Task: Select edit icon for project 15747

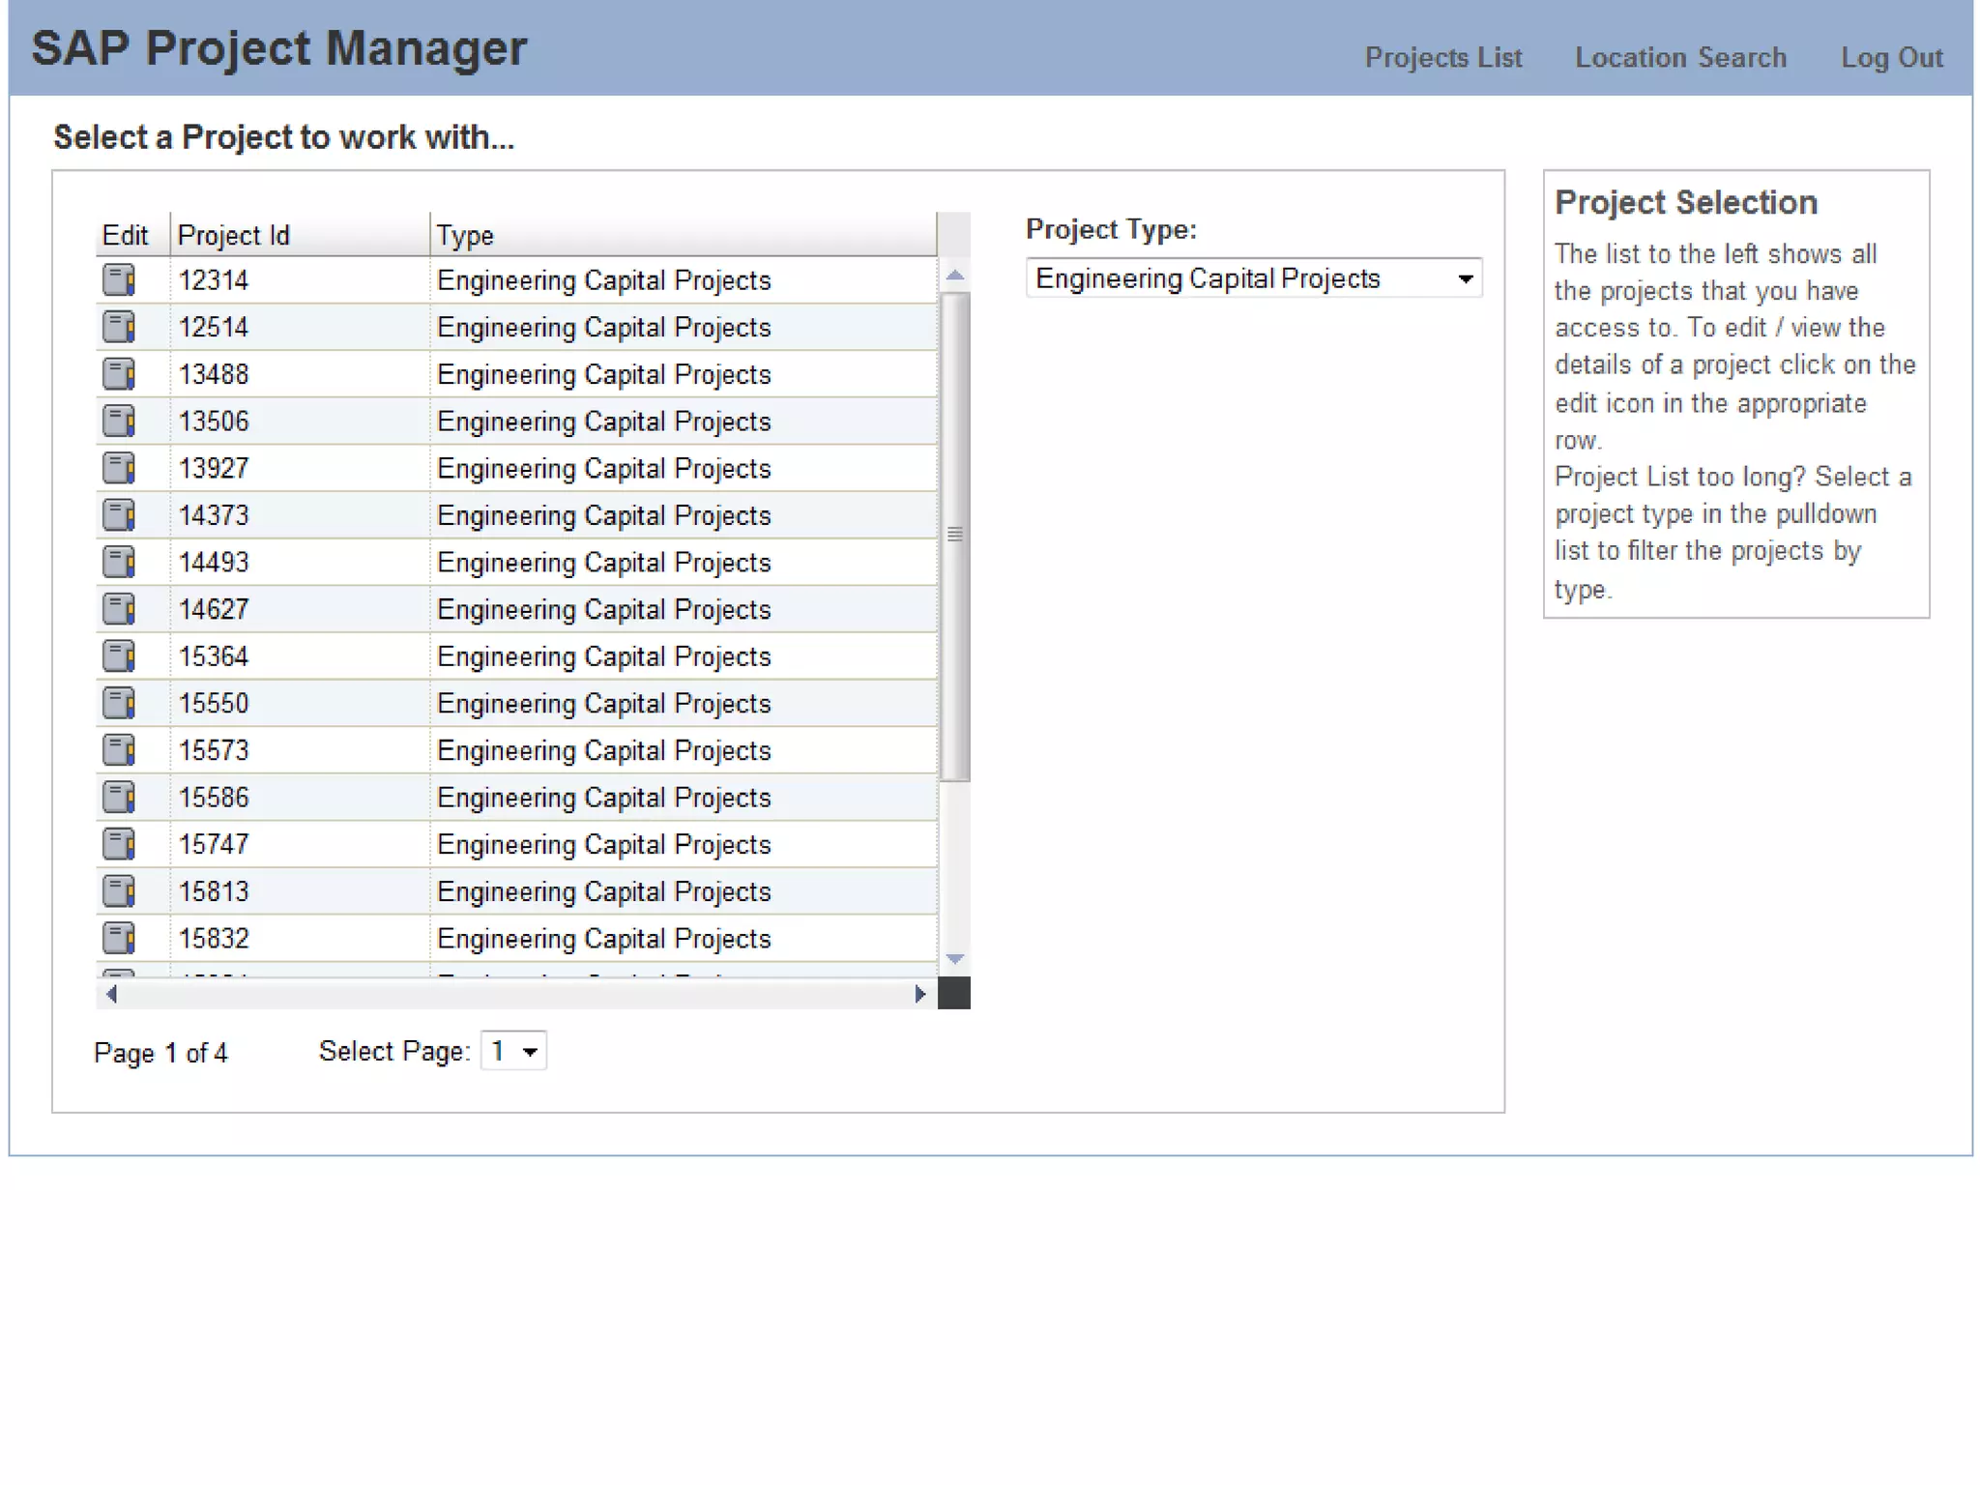Action: pyautogui.click(x=119, y=844)
